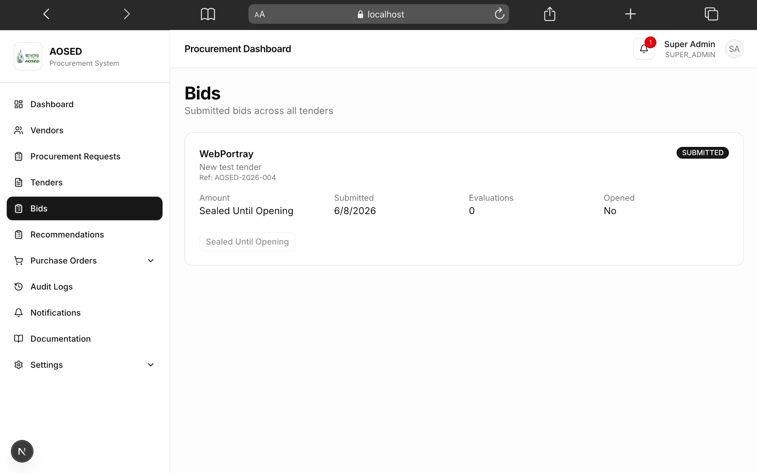
Task: Click the 'Procurement Dashboard' header title
Action: pyautogui.click(x=237, y=49)
